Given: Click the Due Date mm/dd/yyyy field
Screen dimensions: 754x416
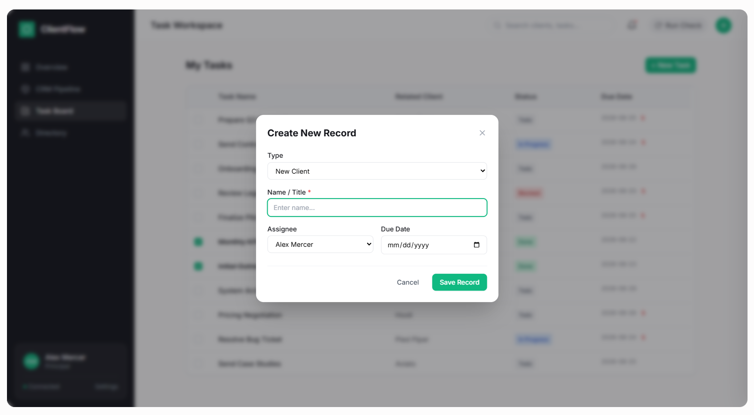Looking at the screenshot, I should (x=434, y=245).
